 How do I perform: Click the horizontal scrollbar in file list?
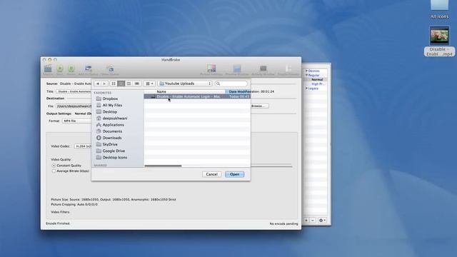click(x=164, y=166)
